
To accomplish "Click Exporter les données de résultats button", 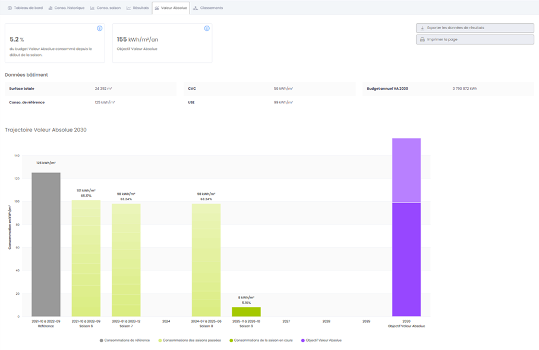I will pyautogui.click(x=475, y=28).
